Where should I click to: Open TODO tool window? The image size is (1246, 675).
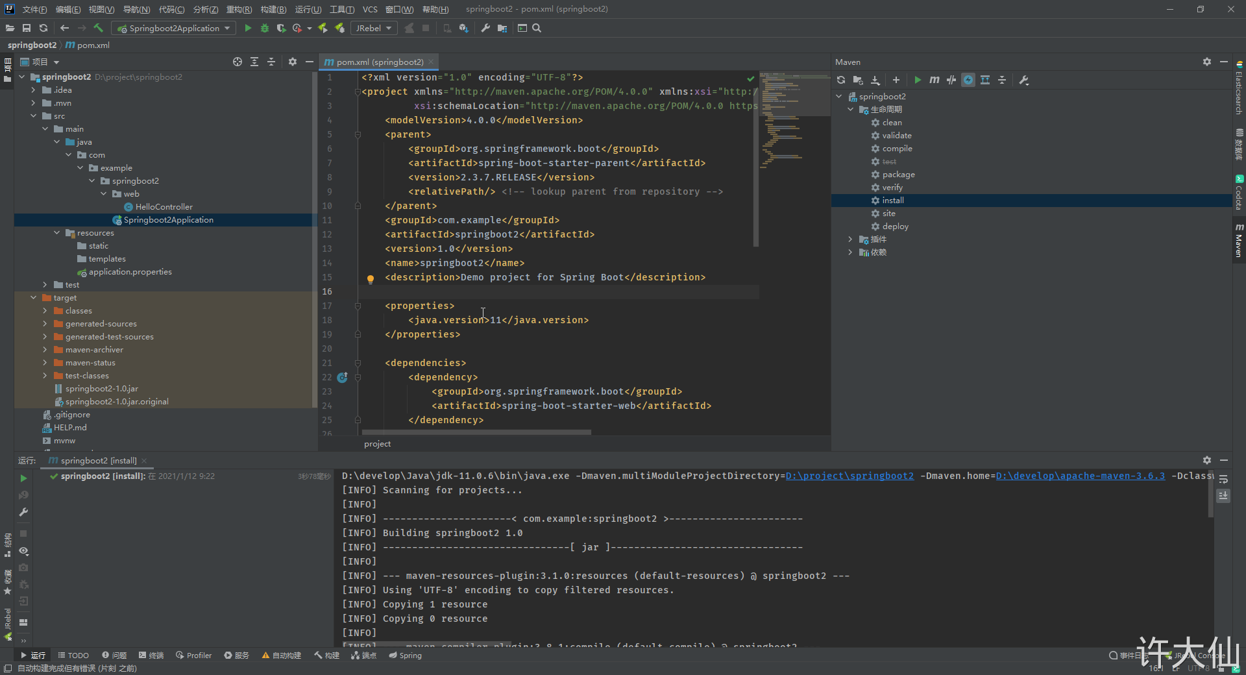73,656
